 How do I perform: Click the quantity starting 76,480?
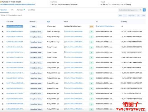131,57
